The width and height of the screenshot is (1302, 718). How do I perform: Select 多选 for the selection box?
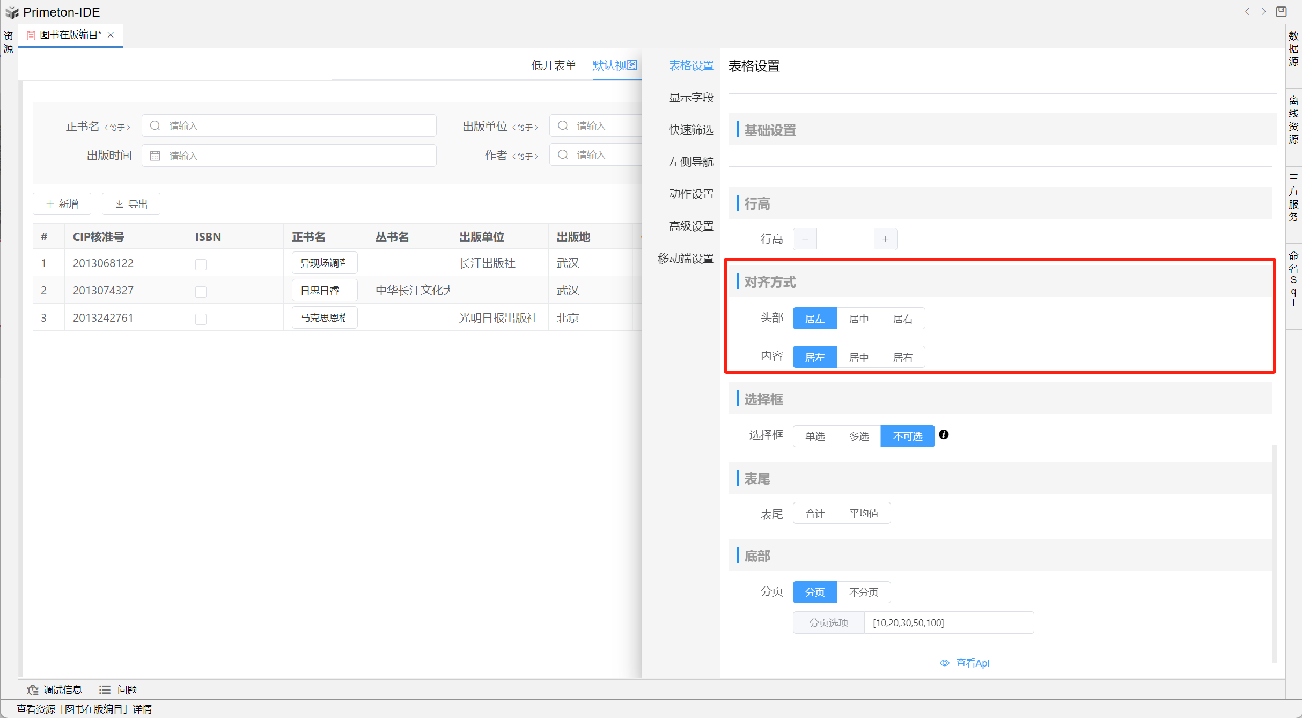tap(858, 436)
